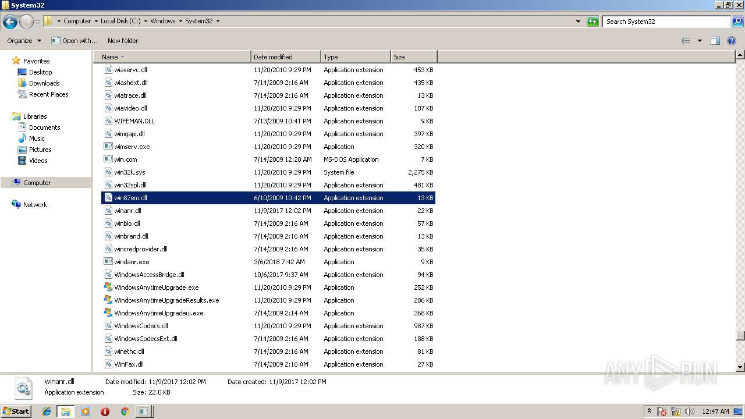This screenshot has height=419, width=745.
Task: Select the WindowsAnytimeUpgradeResults.exe icon
Action: [108, 300]
